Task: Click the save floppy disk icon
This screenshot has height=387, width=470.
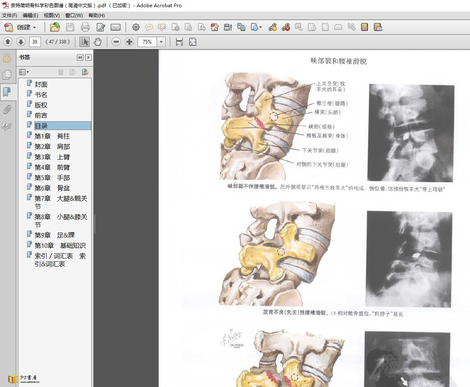Action: point(70,27)
